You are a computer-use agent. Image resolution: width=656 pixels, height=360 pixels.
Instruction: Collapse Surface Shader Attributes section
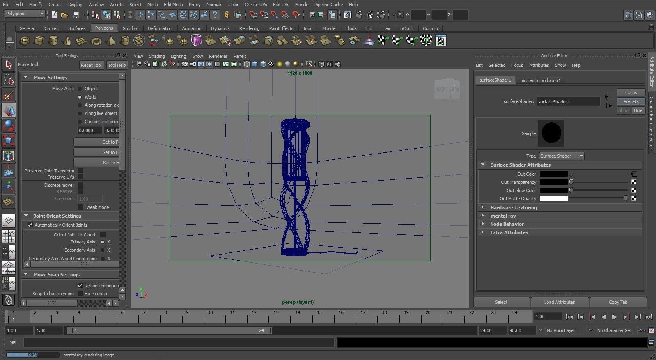coord(483,165)
